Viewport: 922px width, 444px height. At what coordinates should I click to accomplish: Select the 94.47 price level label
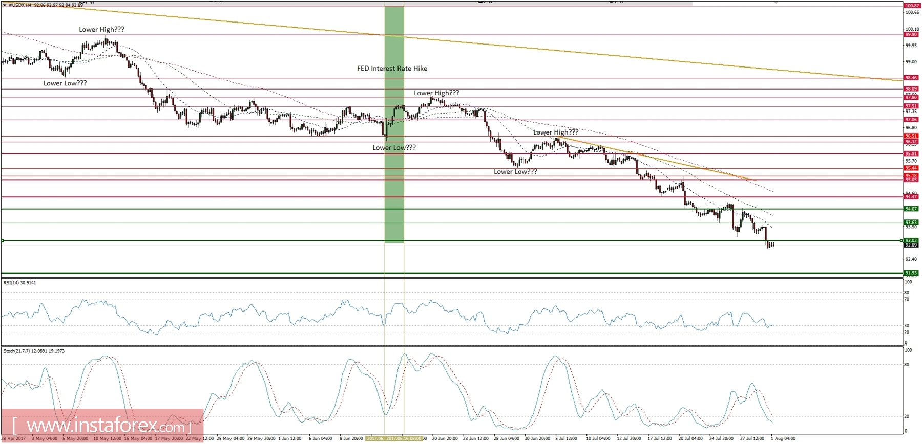pos(911,197)
